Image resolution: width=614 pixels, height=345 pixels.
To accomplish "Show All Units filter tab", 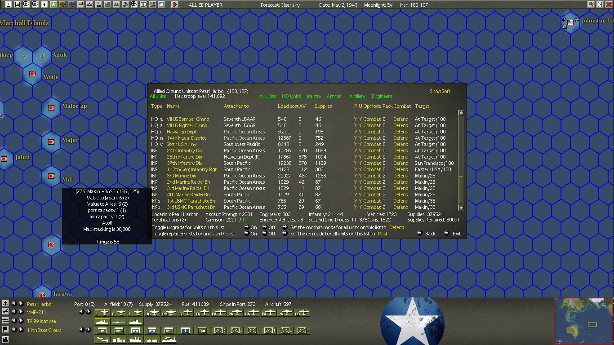I will coord(267,96).
